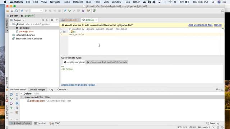
Task: Select the ~/.gitignore_global rules tab
Action: [x=74, y=62]
